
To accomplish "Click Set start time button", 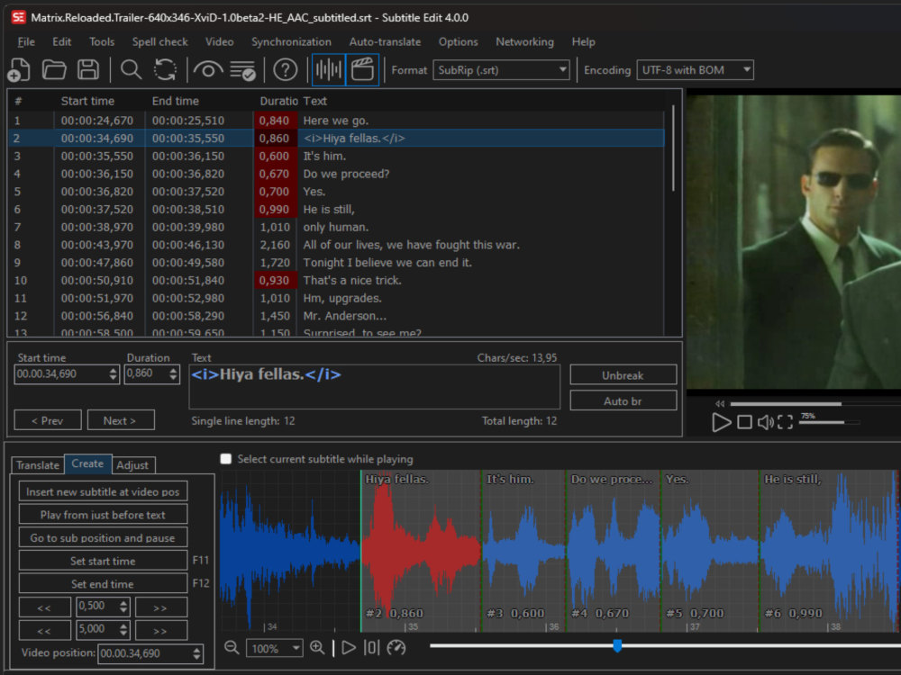I will click(x=103, y=561).
